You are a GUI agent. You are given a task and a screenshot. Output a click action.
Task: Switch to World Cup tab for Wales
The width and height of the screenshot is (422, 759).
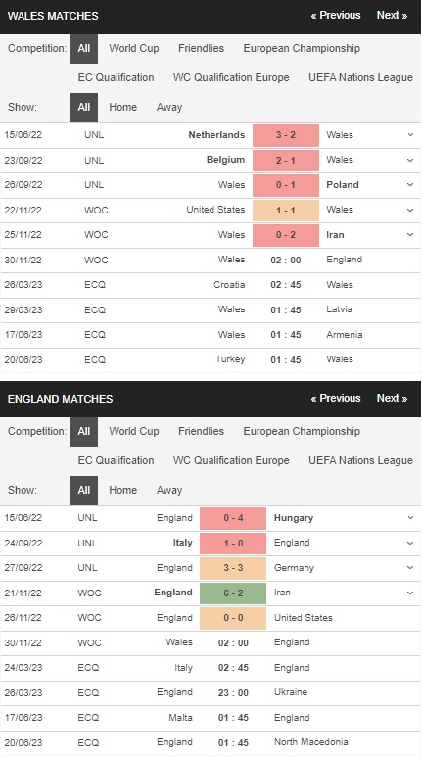(134, 48)
